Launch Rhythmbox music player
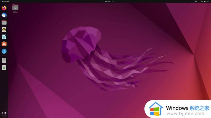This screenshot has width=211, height=118. click(x=4, y=29)
